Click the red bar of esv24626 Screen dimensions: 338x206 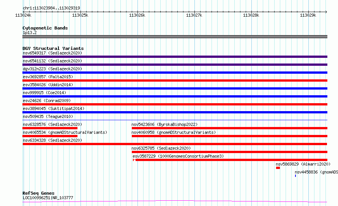pyautogui.click(x=175, y=104)
